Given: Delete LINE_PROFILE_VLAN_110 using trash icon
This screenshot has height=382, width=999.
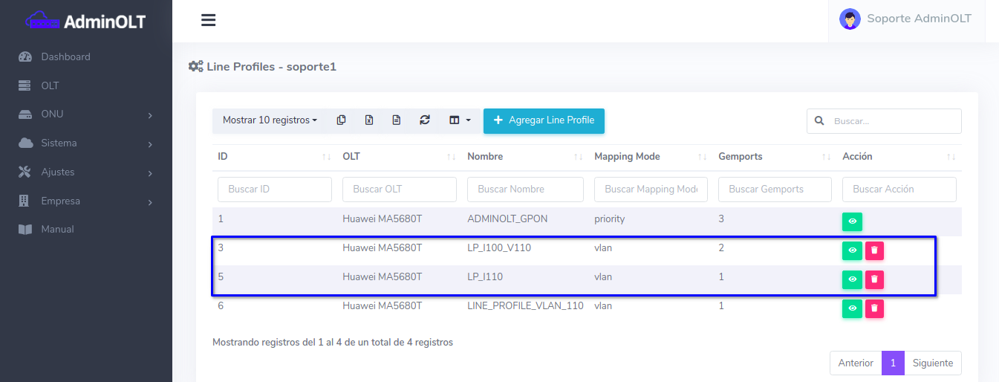Looking at the screenshot, I should [874, 308].
